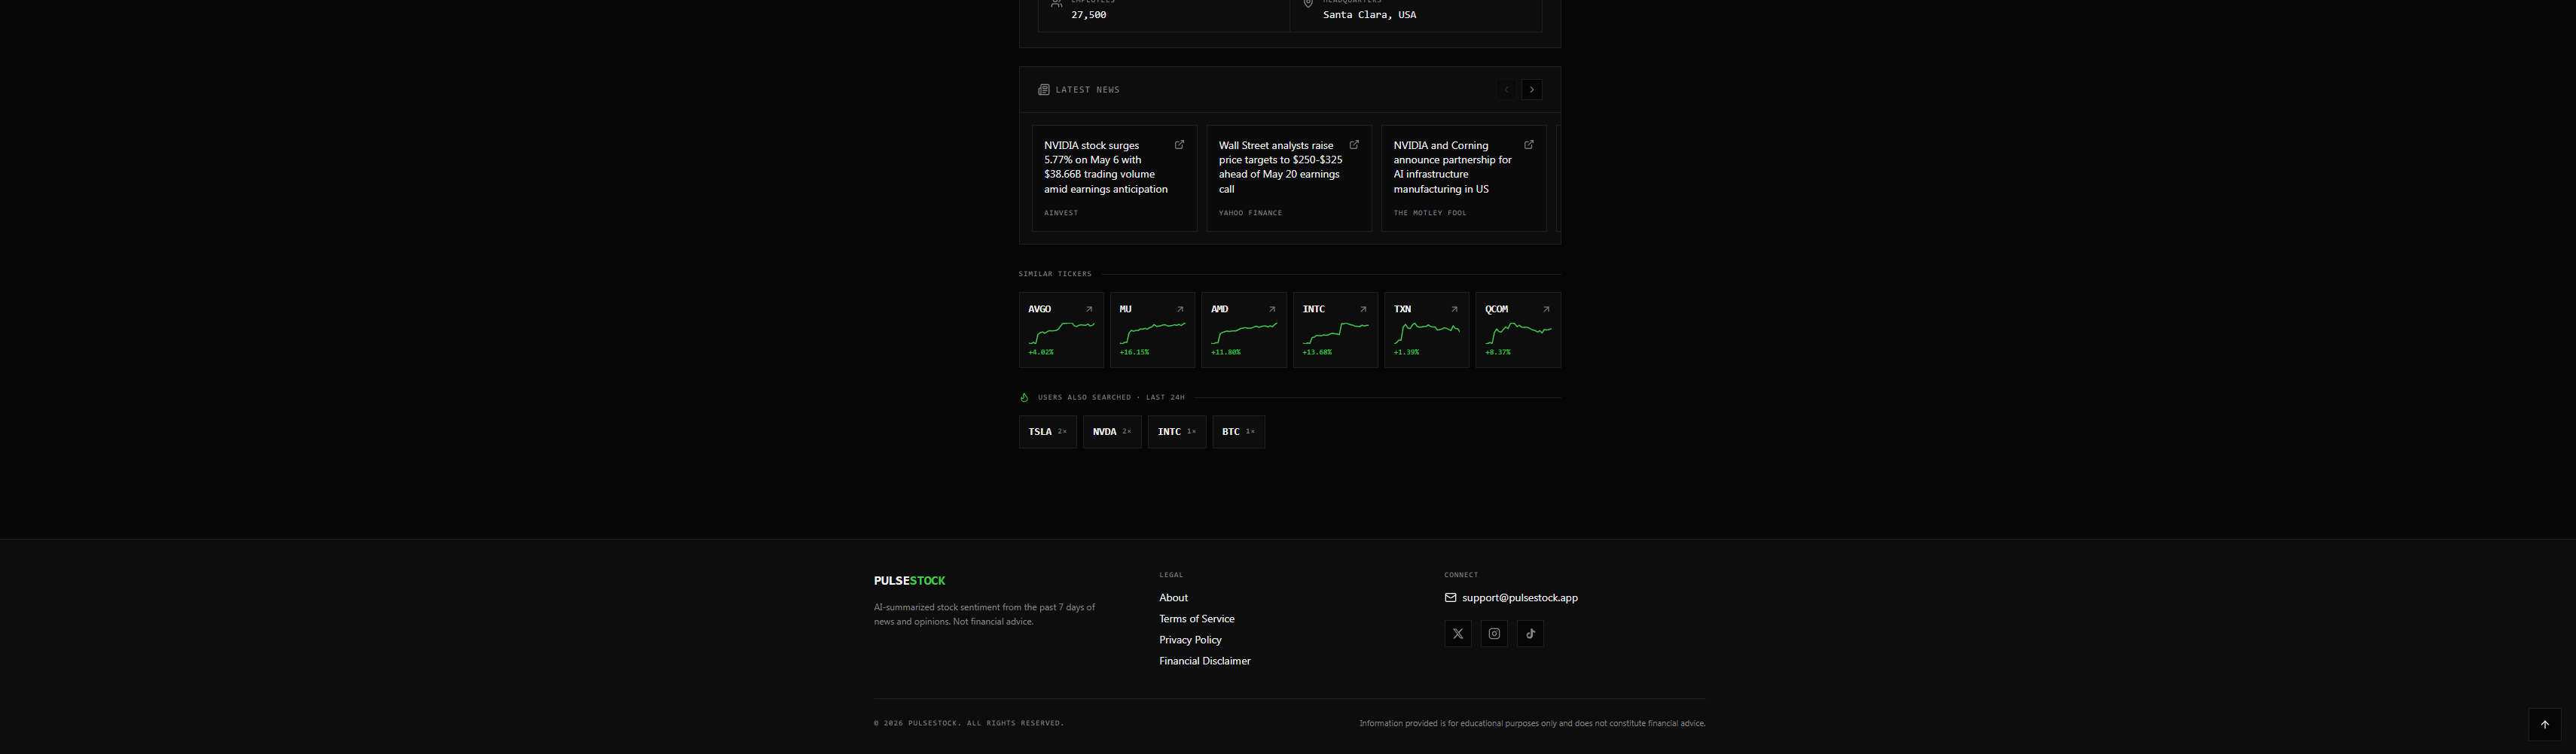Click the arrow icon on the similar-ticker INTC card
Screen dimensions: 2576x754
(x=1363, y=309)
